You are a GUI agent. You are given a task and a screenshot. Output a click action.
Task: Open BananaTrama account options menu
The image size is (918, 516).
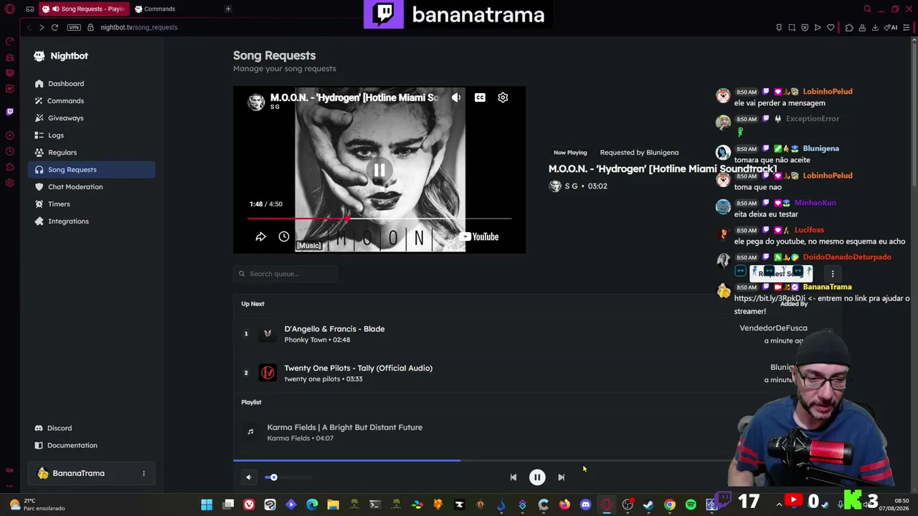tap(143, 474)
